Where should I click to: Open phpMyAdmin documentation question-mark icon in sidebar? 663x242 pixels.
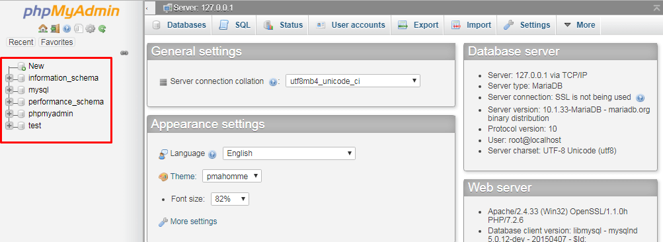(66, 29)
